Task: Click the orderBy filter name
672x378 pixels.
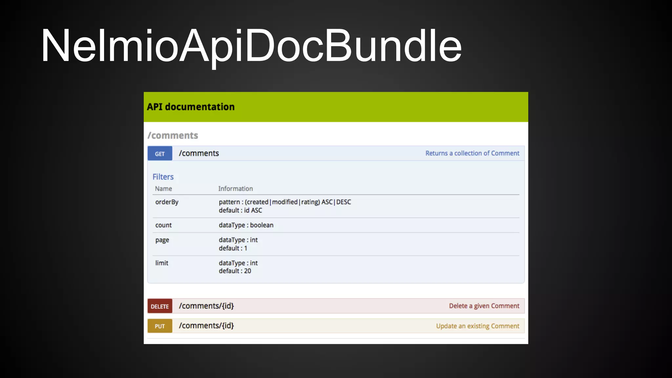Action: [167, 202]
